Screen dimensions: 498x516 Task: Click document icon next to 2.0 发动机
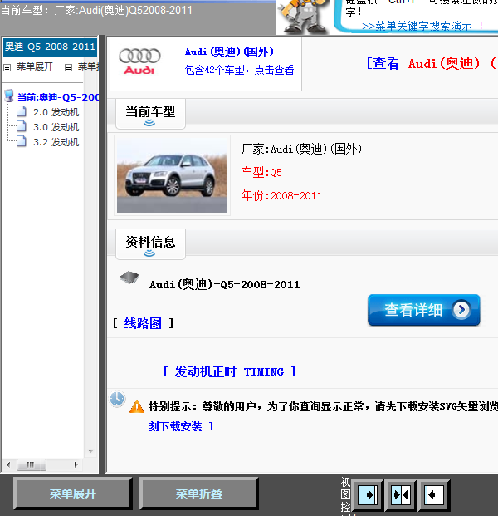22,111
